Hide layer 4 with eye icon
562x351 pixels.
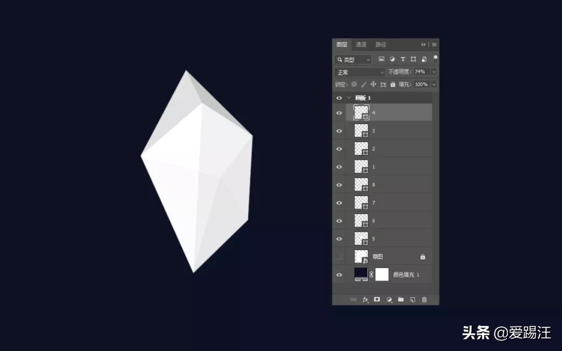(339, 113)
